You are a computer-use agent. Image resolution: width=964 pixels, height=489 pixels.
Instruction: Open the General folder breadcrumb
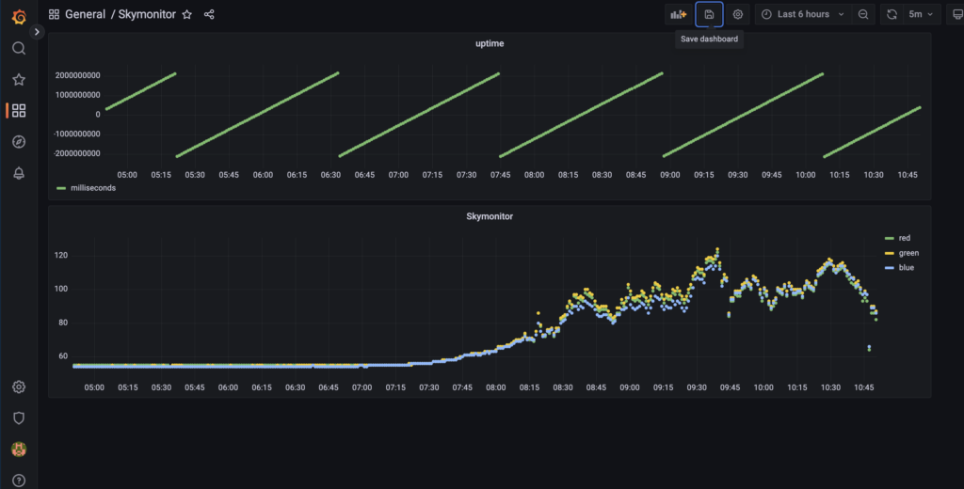click(86, 14)
